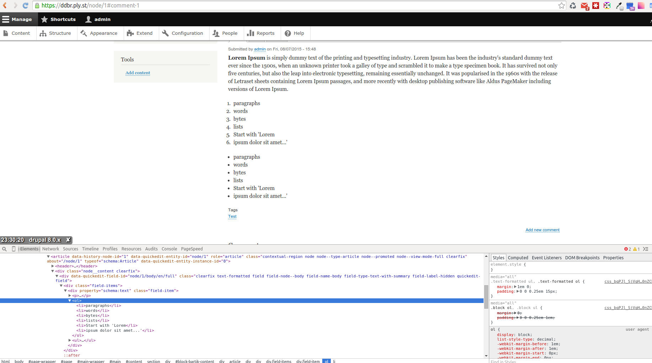Follow the Test tag link

click(x=232, y=216)
